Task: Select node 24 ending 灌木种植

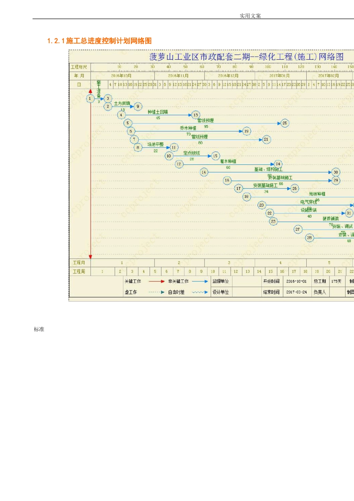Action: (278, 164)
